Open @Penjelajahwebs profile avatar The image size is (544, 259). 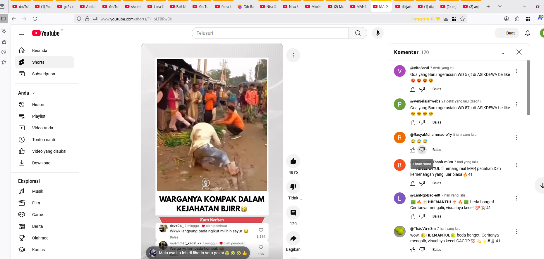(x=400, y=104)
